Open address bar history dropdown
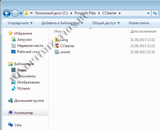160x130 pixels. 149,13
